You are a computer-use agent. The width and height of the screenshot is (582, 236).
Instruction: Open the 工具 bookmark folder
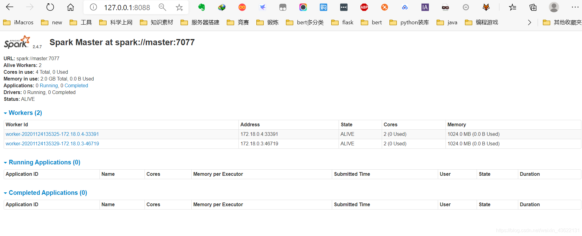click(x=81, y=22)
